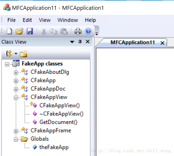Viewport: 174px width, 156px height.
Task: Open the sort icon's dropdown arrow
Action: [x=16, y=54]
